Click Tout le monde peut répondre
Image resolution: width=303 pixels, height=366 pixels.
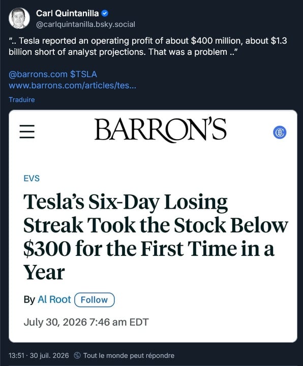[x=129, y=355]
